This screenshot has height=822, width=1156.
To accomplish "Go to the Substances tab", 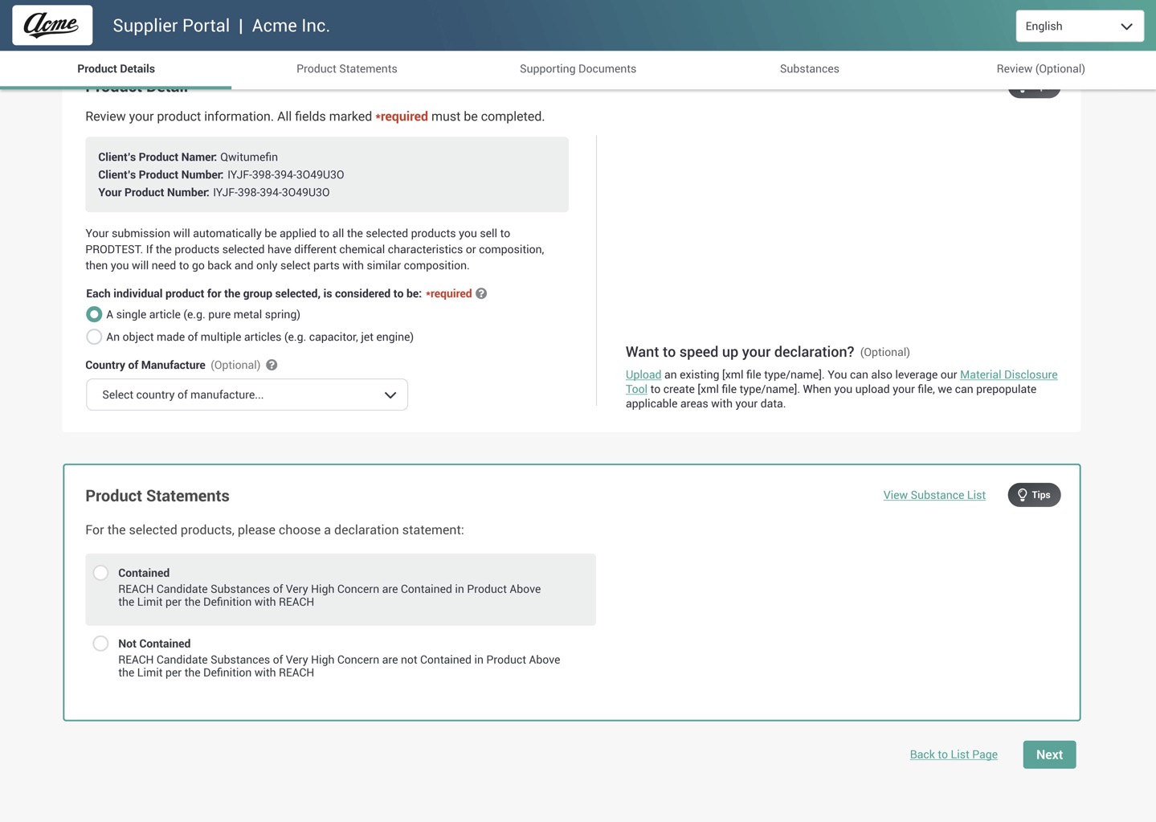I will [809, 68].
